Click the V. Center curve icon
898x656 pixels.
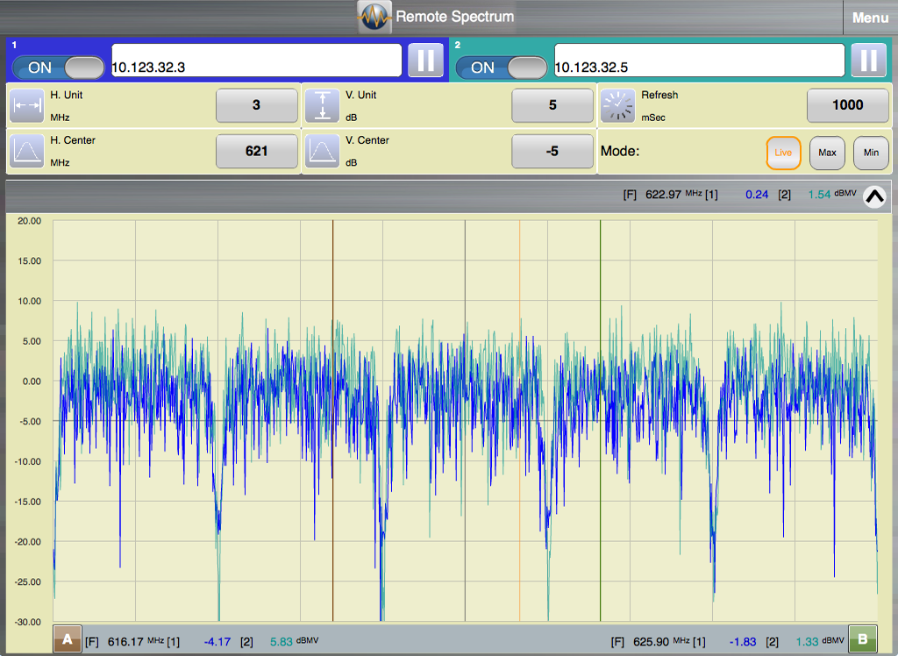[x=322, y=151]
